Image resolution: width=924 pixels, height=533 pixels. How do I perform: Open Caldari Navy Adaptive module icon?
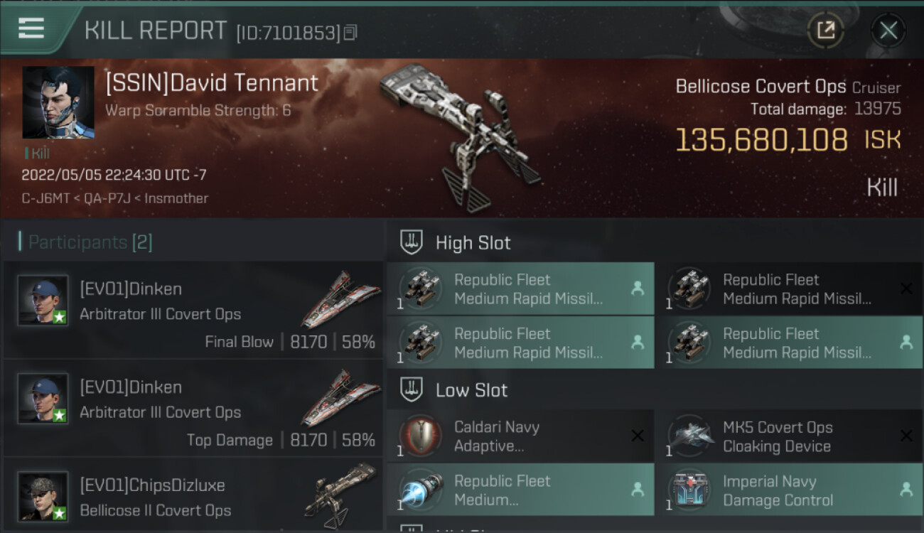(x=420, y=436)
